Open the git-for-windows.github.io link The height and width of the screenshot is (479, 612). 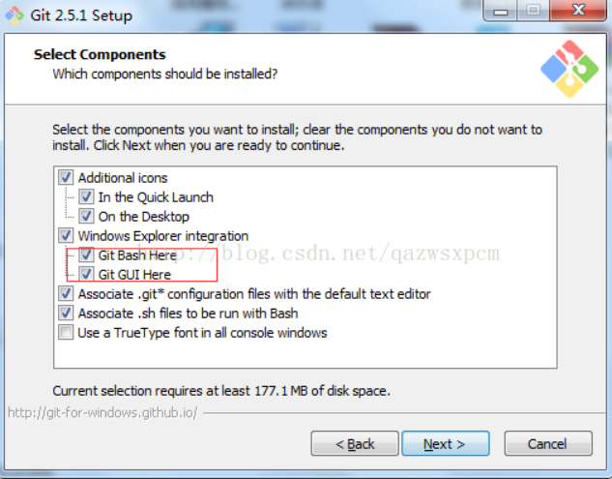click(x=102, y=413)
